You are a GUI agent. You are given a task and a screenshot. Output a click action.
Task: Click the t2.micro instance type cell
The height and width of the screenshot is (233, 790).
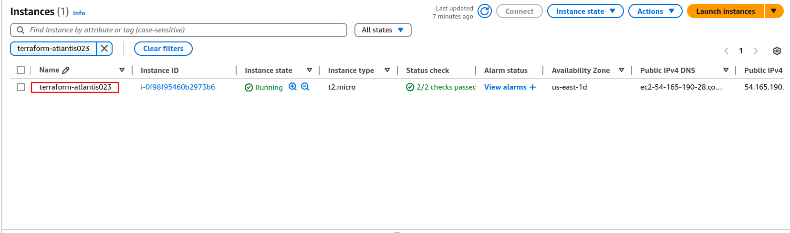click(342, 87)
